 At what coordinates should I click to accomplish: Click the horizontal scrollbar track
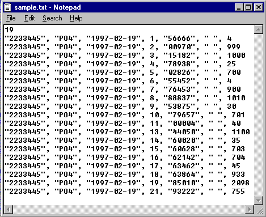coord(129,210)
